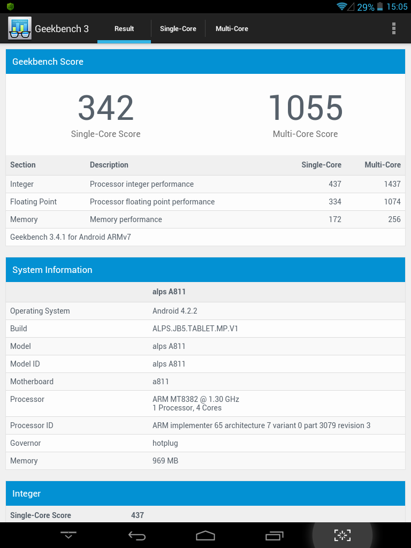Viewport: 411px width, 548px height.
Task: Tap the Multi-Core column header in table
Action: coord(383,165)
